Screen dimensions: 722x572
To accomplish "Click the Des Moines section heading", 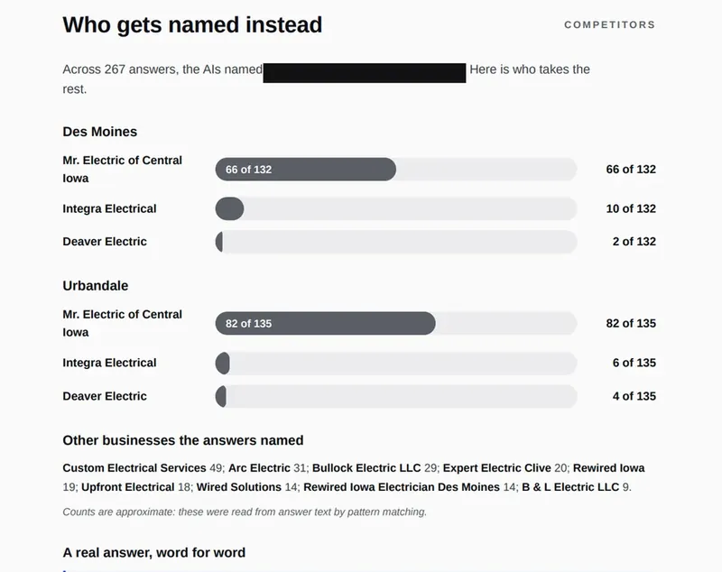I will coord(100,132).
